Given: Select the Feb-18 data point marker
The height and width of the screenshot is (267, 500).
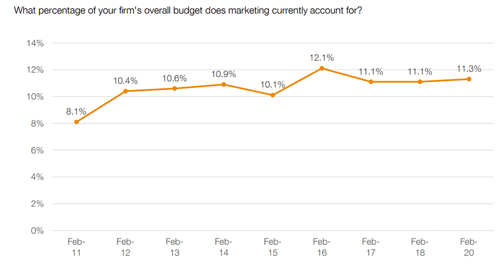Looking at the screenshot, I should coord(420,82).
